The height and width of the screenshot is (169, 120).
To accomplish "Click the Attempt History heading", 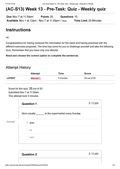I will pos(18,67).
